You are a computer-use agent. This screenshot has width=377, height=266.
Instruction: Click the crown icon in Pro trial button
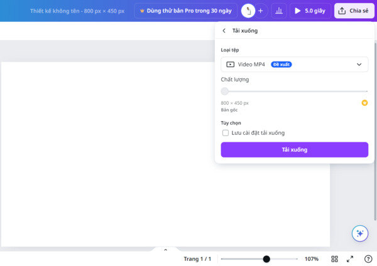(x=142, y=11)
